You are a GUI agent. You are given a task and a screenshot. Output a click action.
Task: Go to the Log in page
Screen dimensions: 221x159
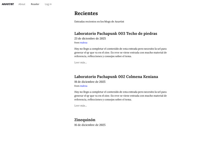pyautogui.click(x=48, y=4)
